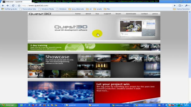
Task: Launch Chrome from quick launch bar
Action: tap(56, 105)
